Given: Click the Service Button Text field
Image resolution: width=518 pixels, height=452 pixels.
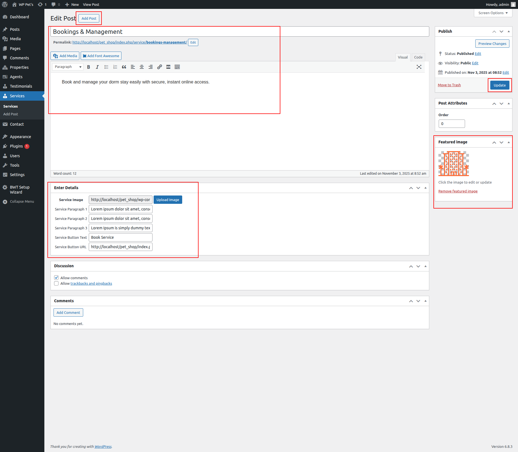Looking at the screenshot, I should click(120, 237).
